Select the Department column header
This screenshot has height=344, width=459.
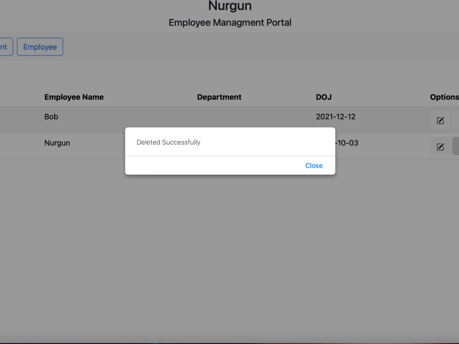point(219,97)
